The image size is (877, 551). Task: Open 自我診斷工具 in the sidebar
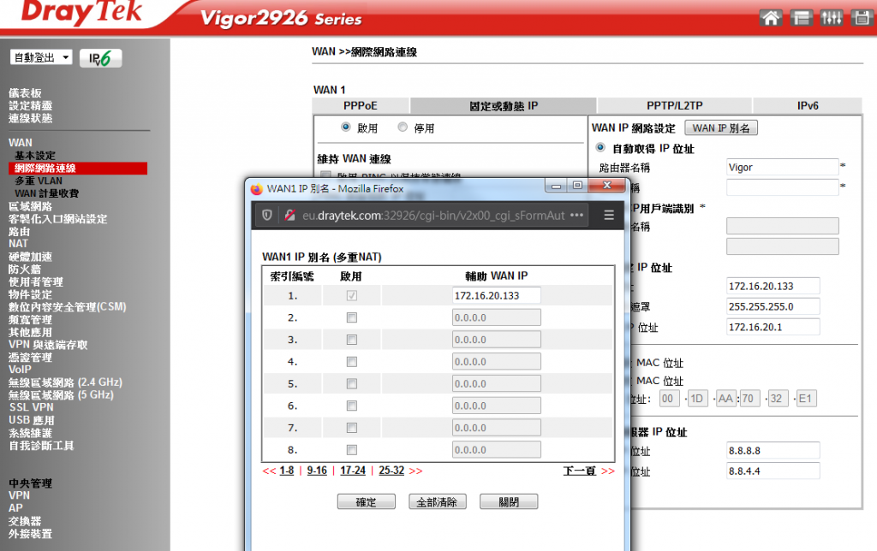coord(41,446)
